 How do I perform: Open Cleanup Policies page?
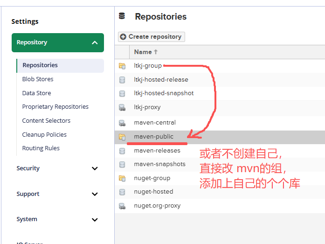click(x=44, y=134)
